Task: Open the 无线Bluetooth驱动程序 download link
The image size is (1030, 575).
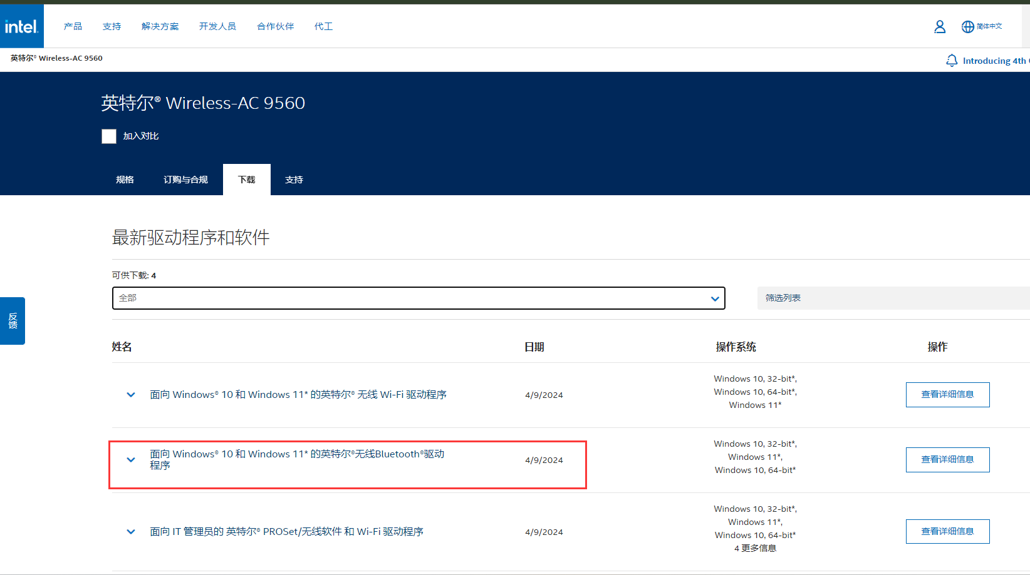Action: click(297, 460)
